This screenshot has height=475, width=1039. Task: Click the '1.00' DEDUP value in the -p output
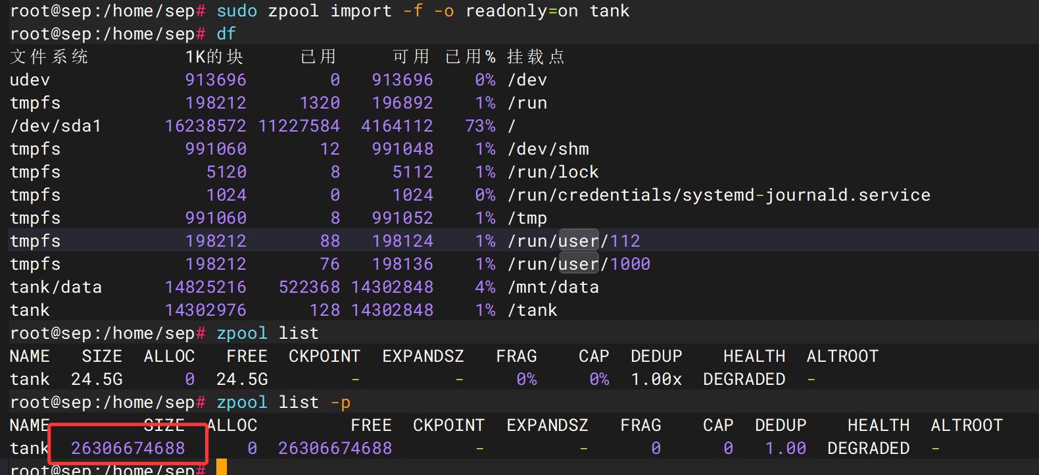[x=786, y=449]
